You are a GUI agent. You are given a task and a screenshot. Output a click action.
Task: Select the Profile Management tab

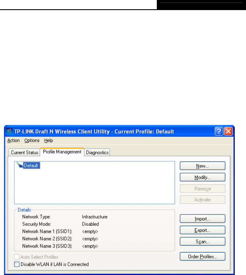click(x=62, y=152)
